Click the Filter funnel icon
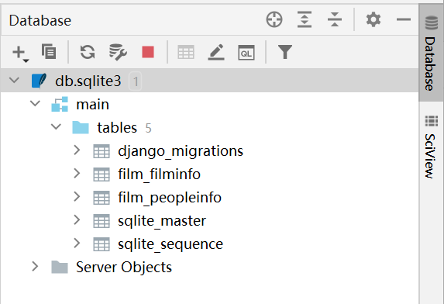 tap(285, 52)
